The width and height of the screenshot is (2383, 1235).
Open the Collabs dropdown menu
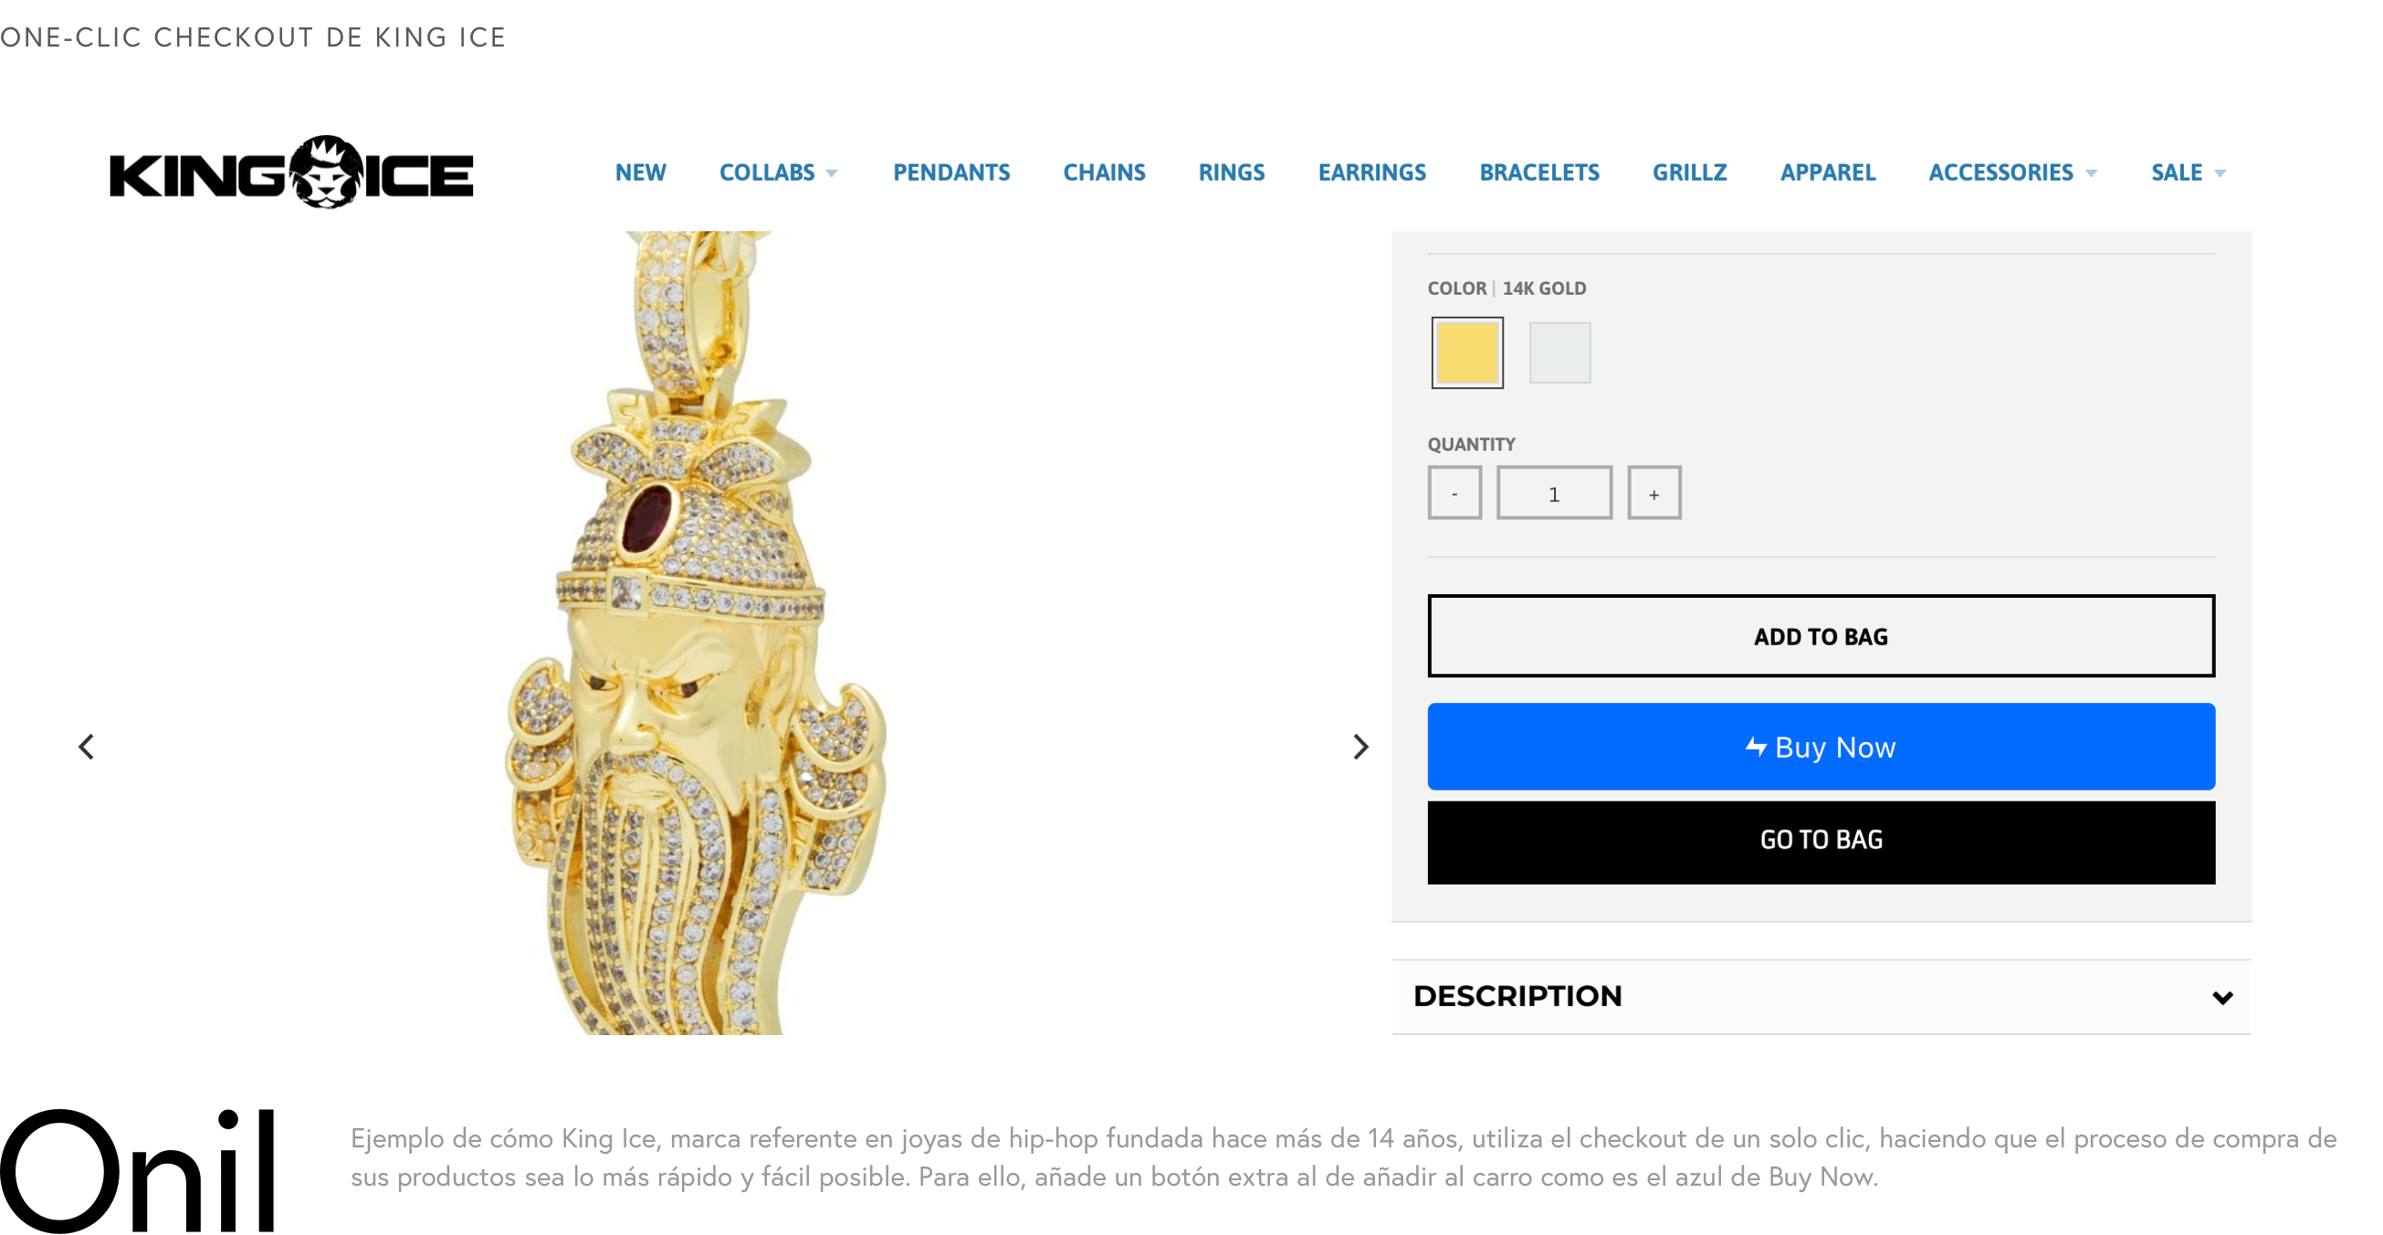tap(778, 173)
